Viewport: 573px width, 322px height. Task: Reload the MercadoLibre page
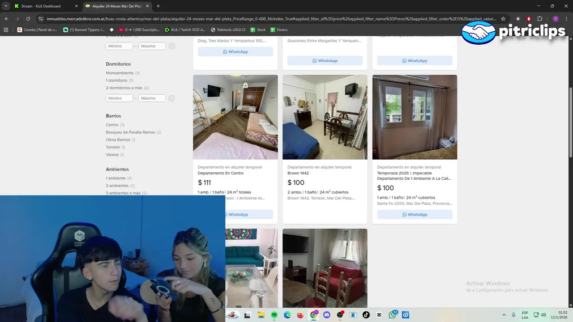(28, 19)
